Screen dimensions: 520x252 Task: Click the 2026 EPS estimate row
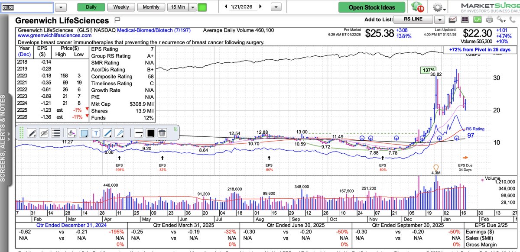click(52, 117)
